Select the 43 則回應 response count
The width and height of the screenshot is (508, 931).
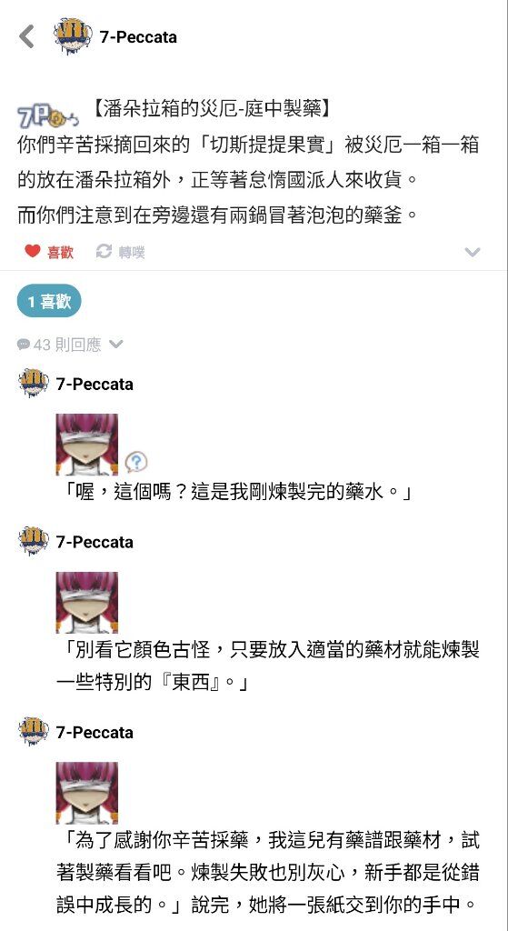(67, 345)
